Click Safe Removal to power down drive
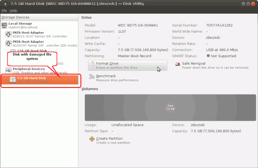 pyautogui.click(x=212, y=66)
